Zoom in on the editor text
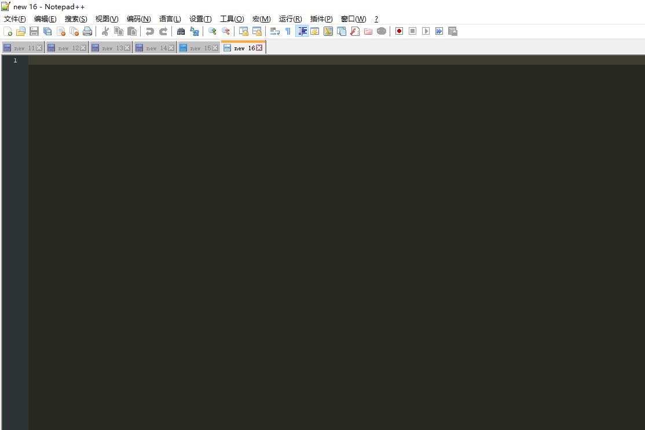The image size is (645, 430). (x=212, y=31)
